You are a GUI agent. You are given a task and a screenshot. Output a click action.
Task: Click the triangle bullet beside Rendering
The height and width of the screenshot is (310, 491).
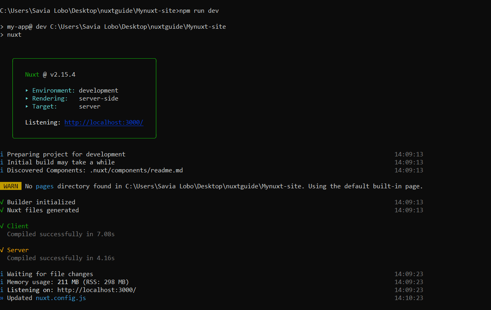click(x=27, y=99)
